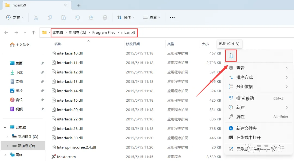
Task: Unpin 下载 using its pin icon
Action: tap(42, 72)
